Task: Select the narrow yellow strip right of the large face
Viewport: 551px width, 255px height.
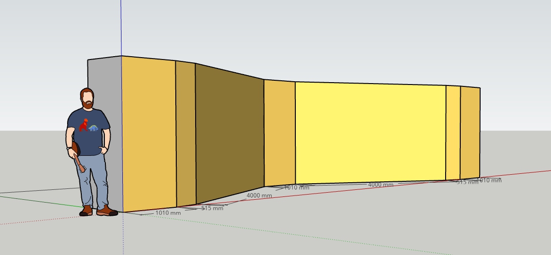Action: pyautogui.click(x=453, y=132)
